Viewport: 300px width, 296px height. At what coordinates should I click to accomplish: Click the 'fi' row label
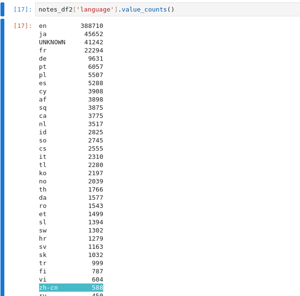click(x=42, y=271)
